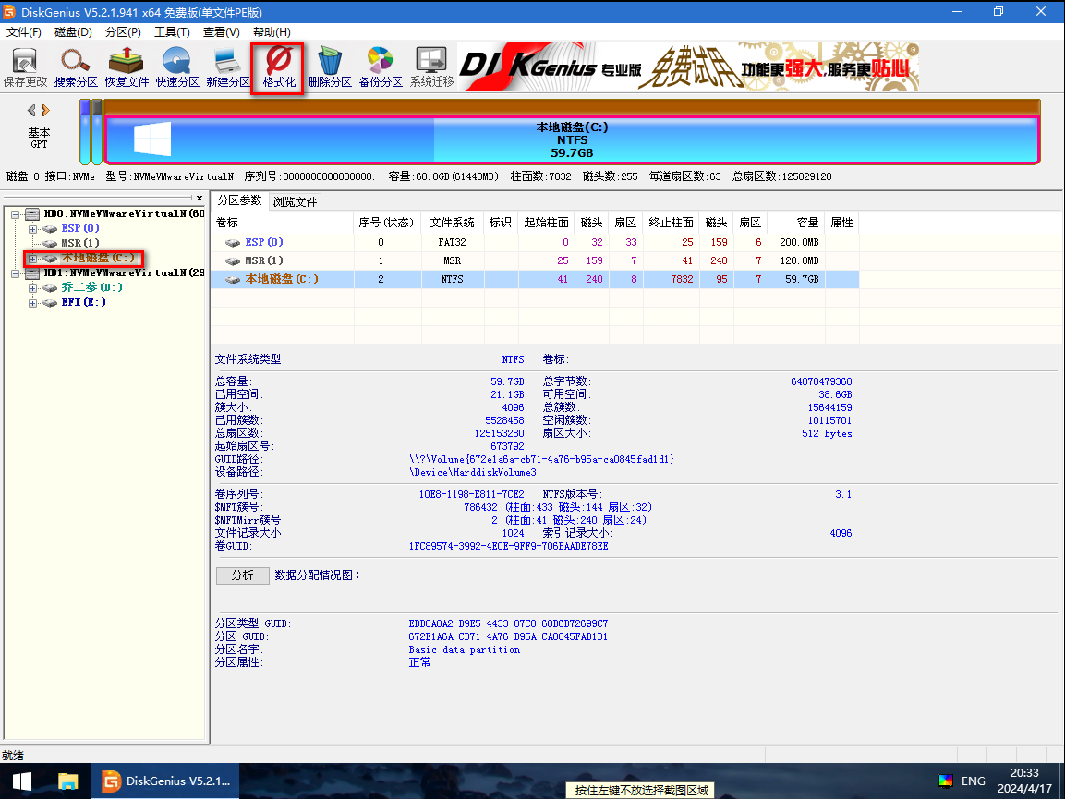Select ESP (0) in the disk tree

(80, 228)
